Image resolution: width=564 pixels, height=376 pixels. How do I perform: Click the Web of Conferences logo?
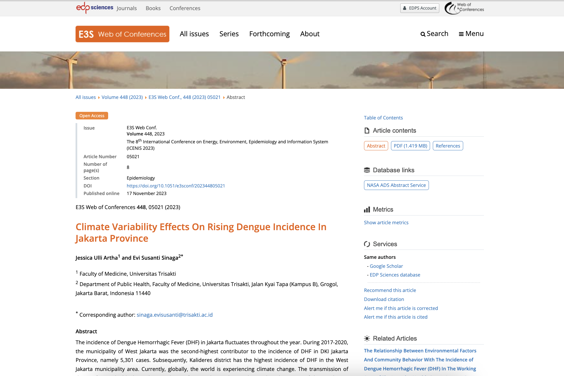(x=464, y=8)
